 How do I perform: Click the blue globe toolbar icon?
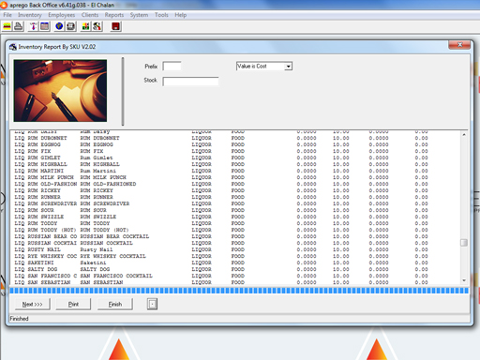click(59, 26)
